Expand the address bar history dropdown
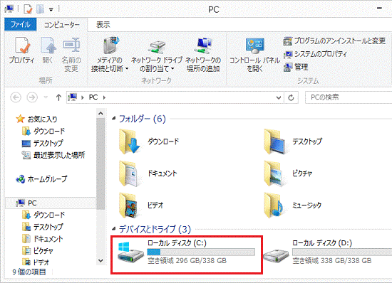 click(279, 97)
